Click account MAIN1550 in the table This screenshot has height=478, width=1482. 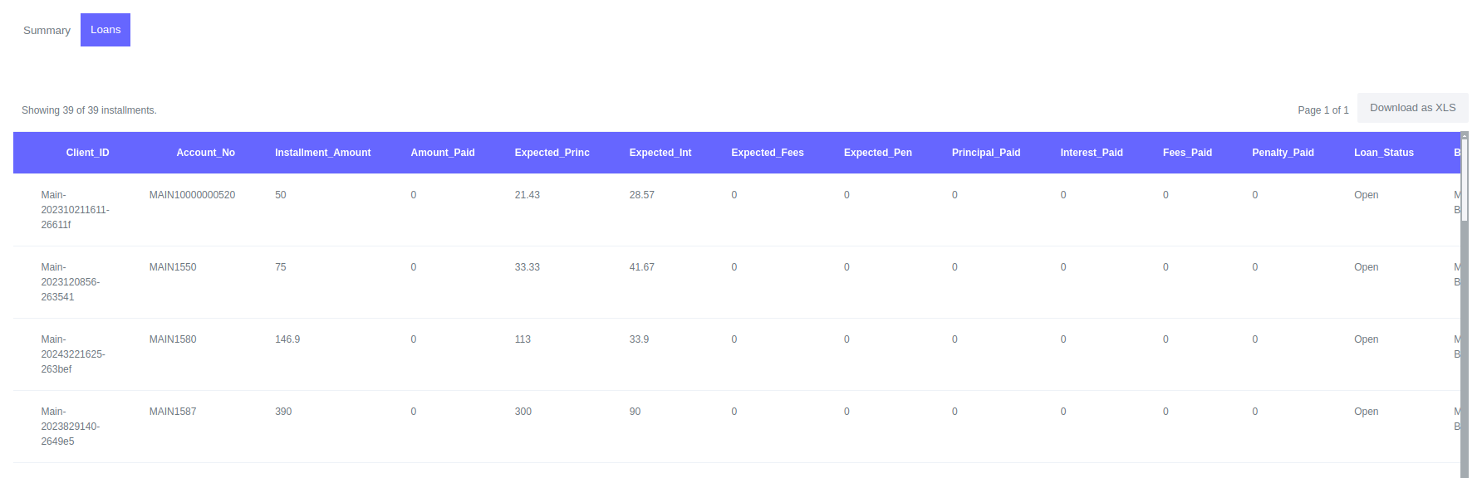tap(173, 267)
